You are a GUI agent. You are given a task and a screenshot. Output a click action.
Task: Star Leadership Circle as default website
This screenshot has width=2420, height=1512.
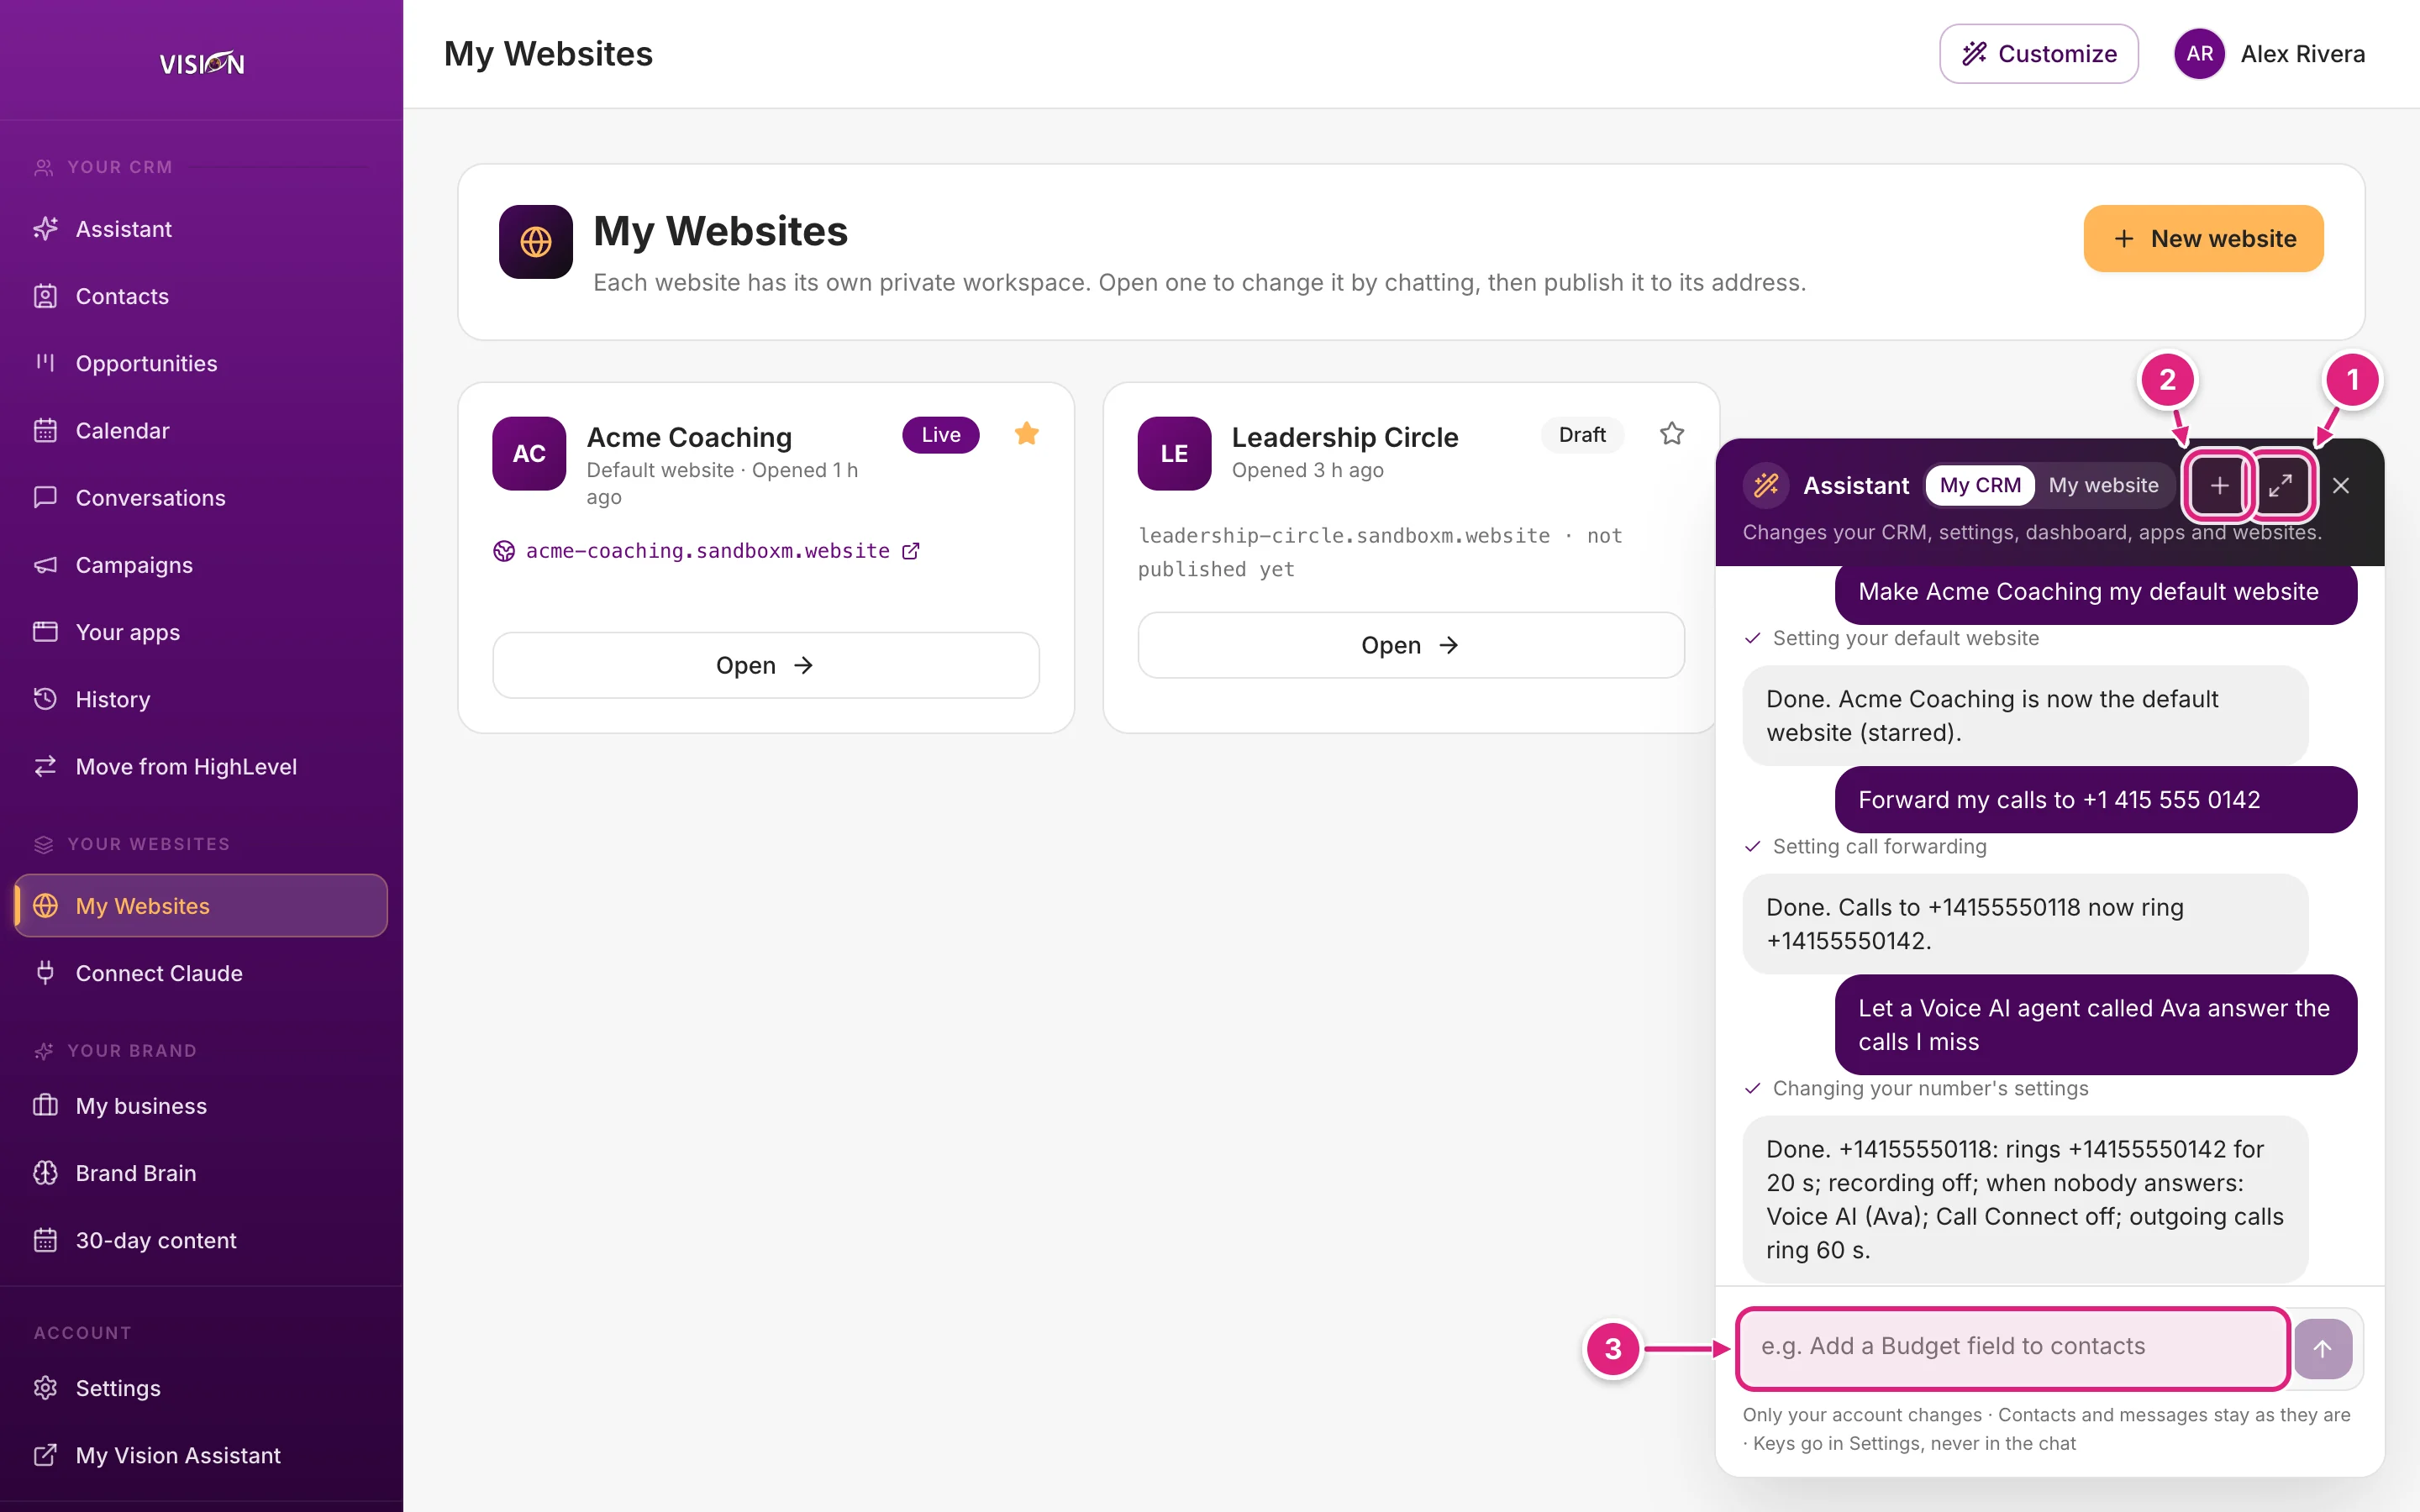pyautogui.click(x=1672, y=434)
